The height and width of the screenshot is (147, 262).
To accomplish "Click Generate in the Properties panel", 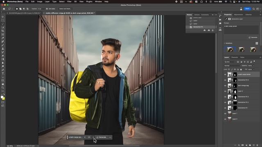I will pos(253,38).
